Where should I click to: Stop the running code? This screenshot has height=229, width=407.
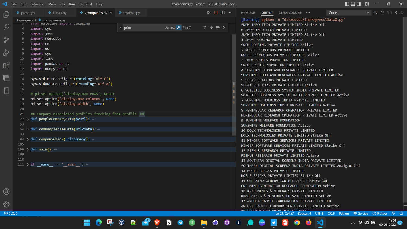click(x=216, y=12)
